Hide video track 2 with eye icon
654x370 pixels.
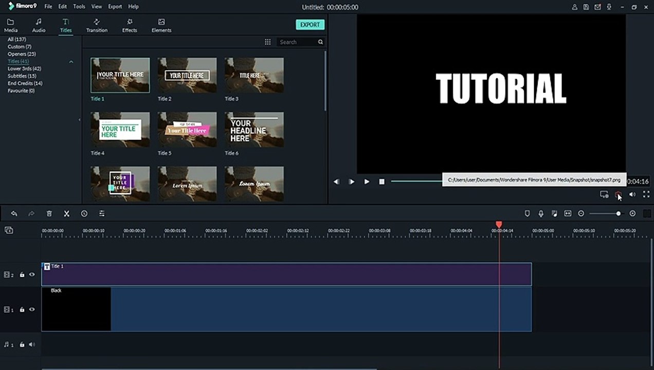click(x=32, y=275)
